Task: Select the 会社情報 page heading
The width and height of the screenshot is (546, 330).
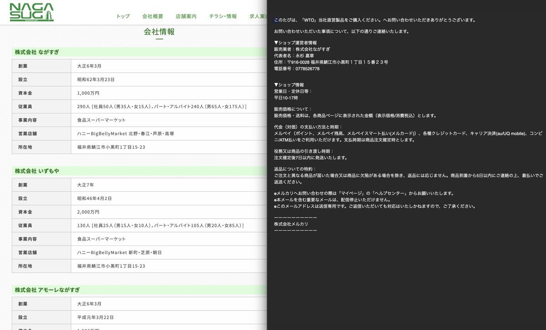Action: coord(159,32)
